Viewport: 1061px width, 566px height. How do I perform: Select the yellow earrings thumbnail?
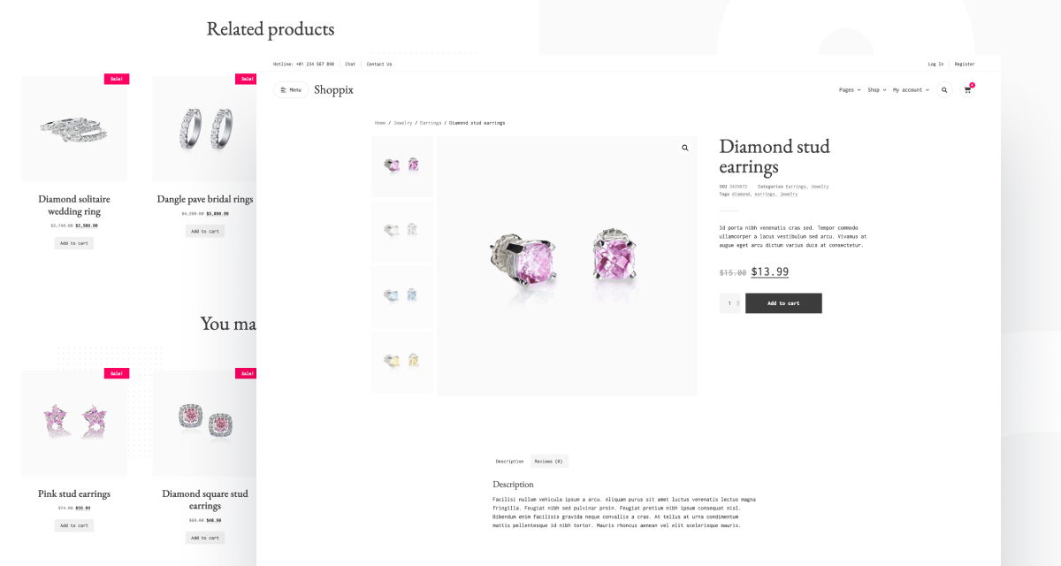tap(402, 361)
